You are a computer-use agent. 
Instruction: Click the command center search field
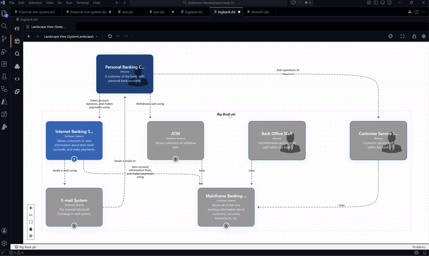(208, 3)
